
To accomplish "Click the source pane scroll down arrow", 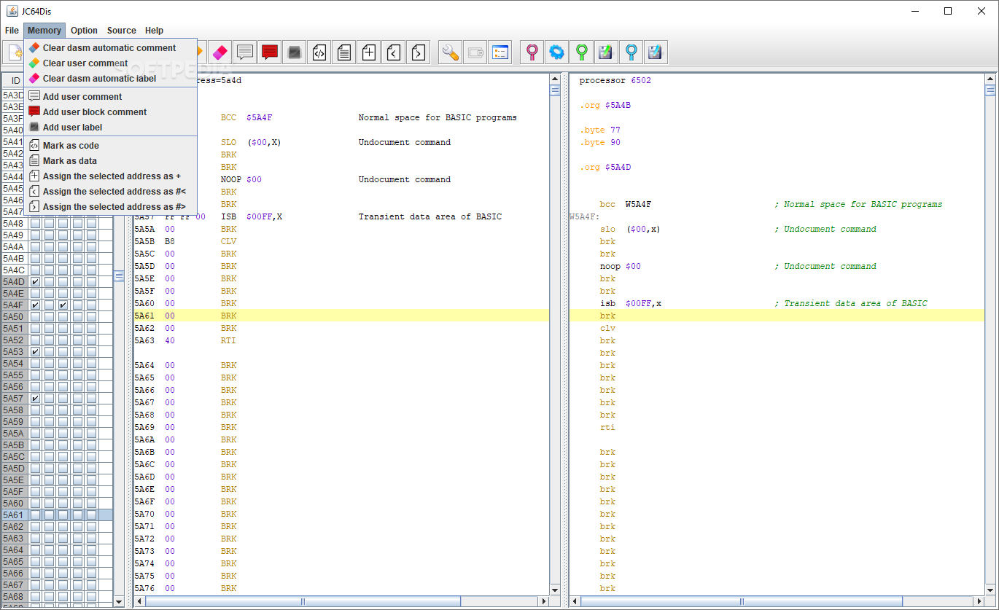I will [990, 590].
